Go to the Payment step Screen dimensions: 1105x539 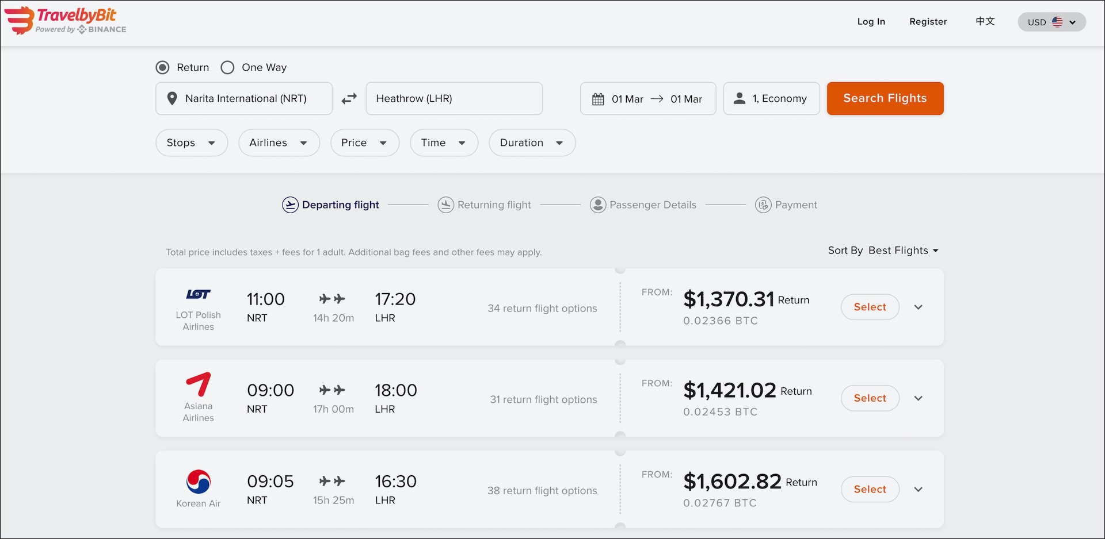coord(786,205)
